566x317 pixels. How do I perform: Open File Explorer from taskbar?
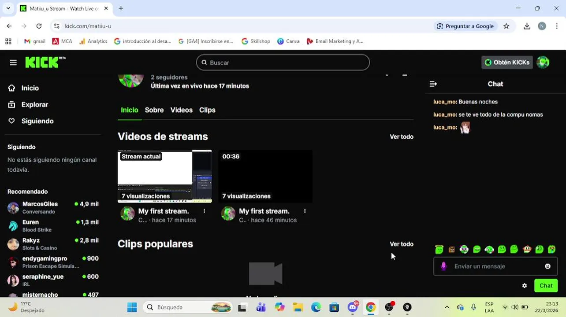tap(298, 307)
